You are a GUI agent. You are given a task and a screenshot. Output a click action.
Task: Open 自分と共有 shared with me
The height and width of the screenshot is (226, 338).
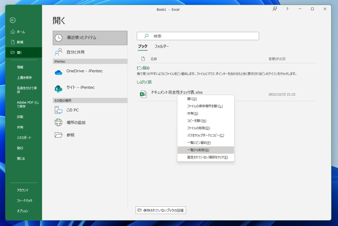90,52
